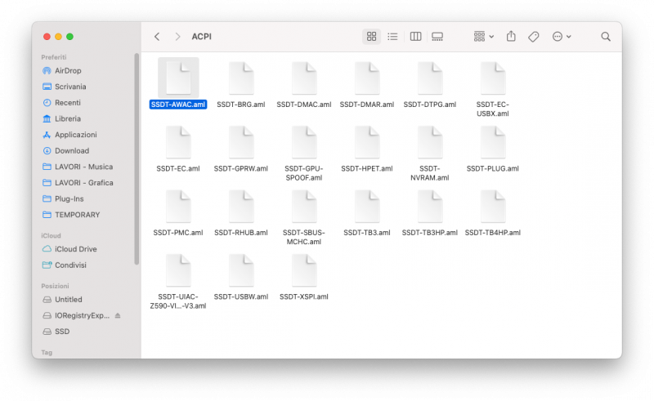The image size is (654, 401).
Task: Click the highlighted SSDT-AWAC.aml name label
Action: 178,105
